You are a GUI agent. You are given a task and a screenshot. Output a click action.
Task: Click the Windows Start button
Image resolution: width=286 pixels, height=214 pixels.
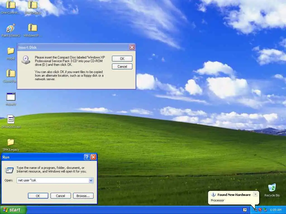pyautogui.click(x=13, y=210)
